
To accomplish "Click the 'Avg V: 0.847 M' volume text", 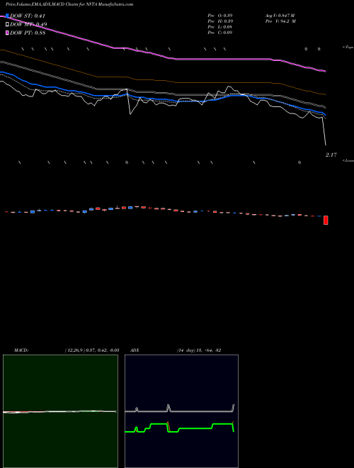I will 280,15.
